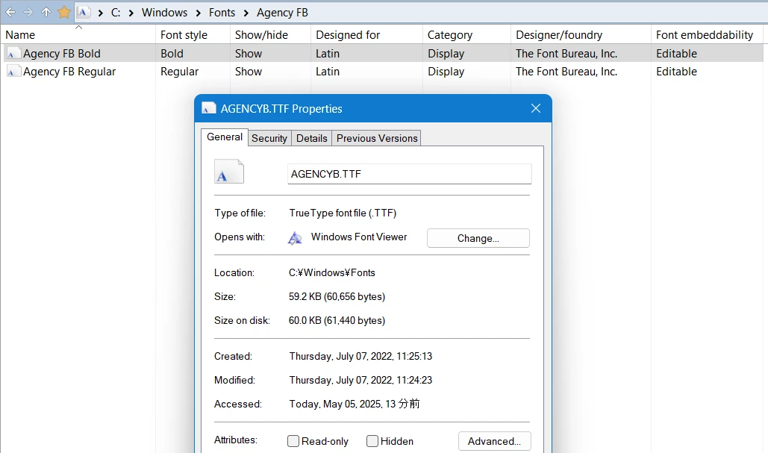Screen dimensions: 768x453
Task: Expand the chevron after Fonts in the path
Action: click(x=246, y=13)
